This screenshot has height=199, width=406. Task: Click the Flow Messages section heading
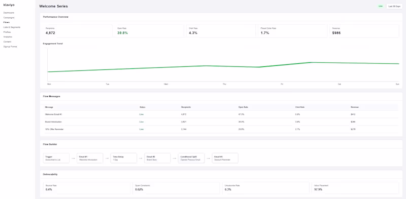(x=52, y=96)
